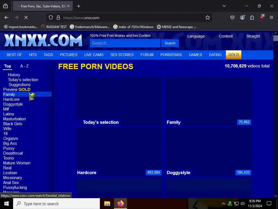This screenshot has height=209, width=278.
Task: Open the Firefox hamburger application menu
Action: tap(271, 17)
